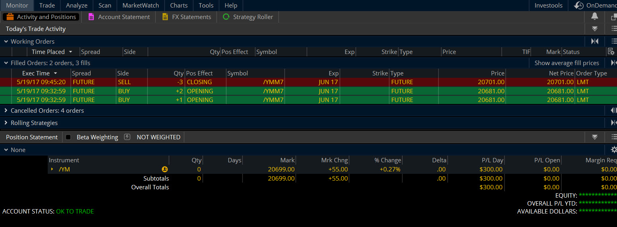This screenshot has width=617, height=227.
Task: Select the Activity and Positions subtab
Action: 41,17
